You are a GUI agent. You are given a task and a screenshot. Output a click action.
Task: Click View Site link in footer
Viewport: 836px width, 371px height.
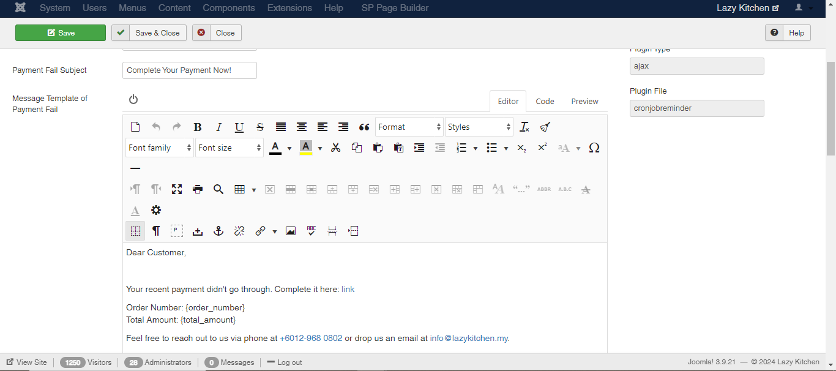click(27, 362)
